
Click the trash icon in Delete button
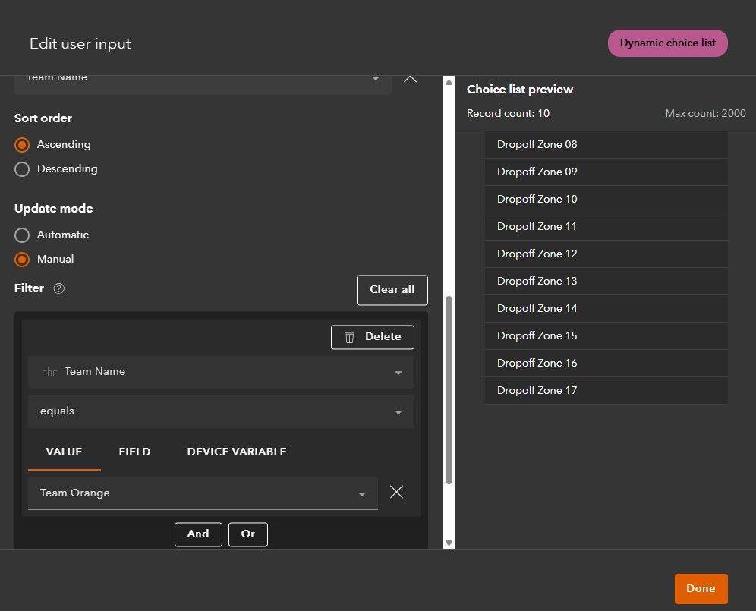350,337
